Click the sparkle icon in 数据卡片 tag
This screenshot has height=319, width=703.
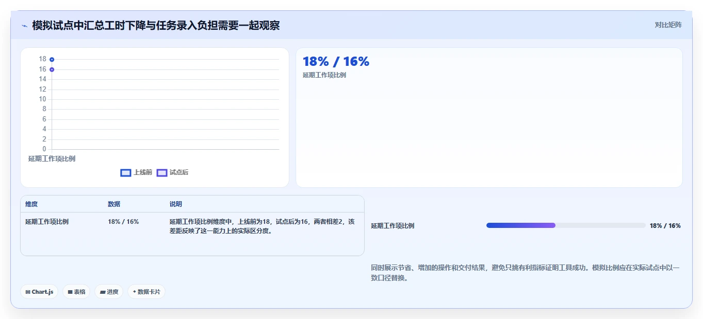[x=135, y=292]
